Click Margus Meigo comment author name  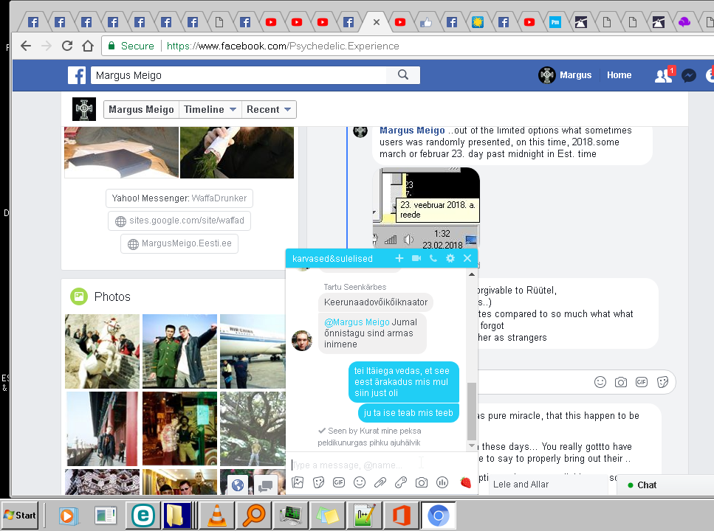point(412,131)
